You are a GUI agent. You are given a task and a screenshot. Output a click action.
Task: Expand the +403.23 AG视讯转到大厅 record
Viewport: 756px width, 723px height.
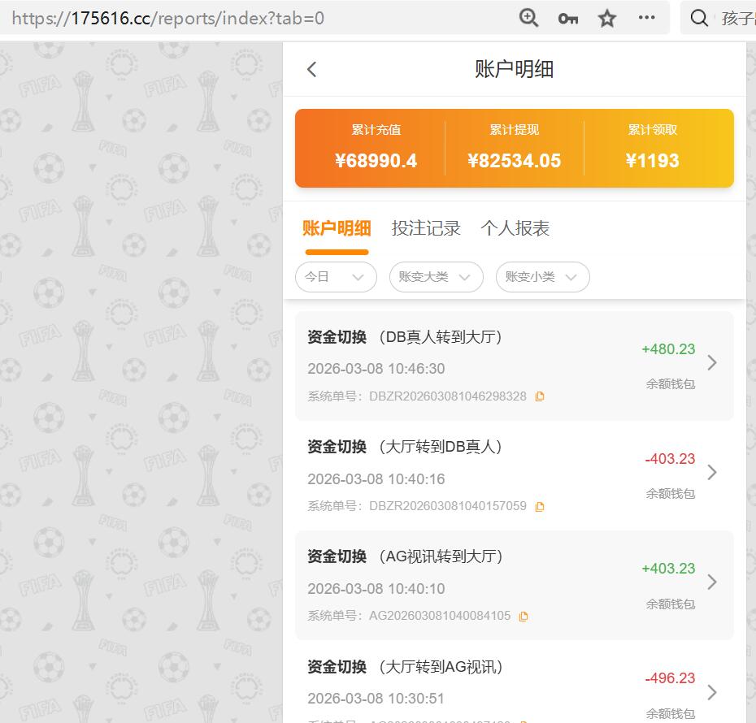(x=712, y=582)
